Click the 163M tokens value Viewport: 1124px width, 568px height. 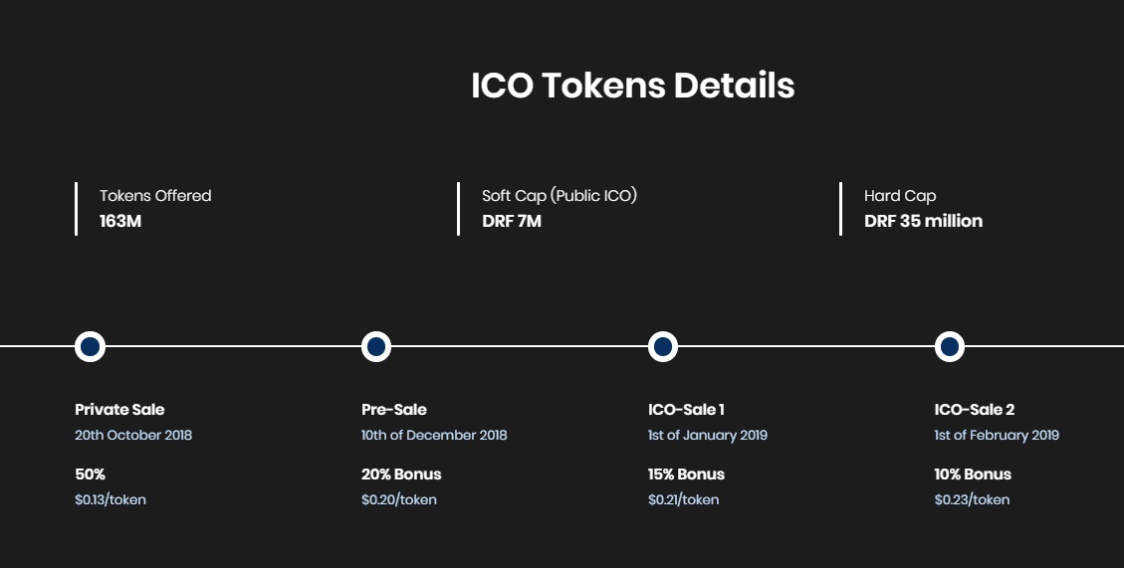[120, 221]
